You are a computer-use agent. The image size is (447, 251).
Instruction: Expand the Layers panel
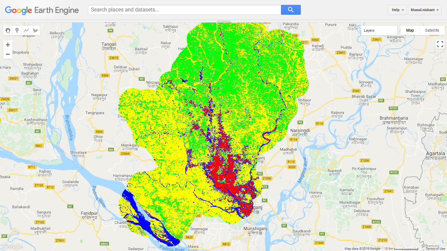click(379, 30)
